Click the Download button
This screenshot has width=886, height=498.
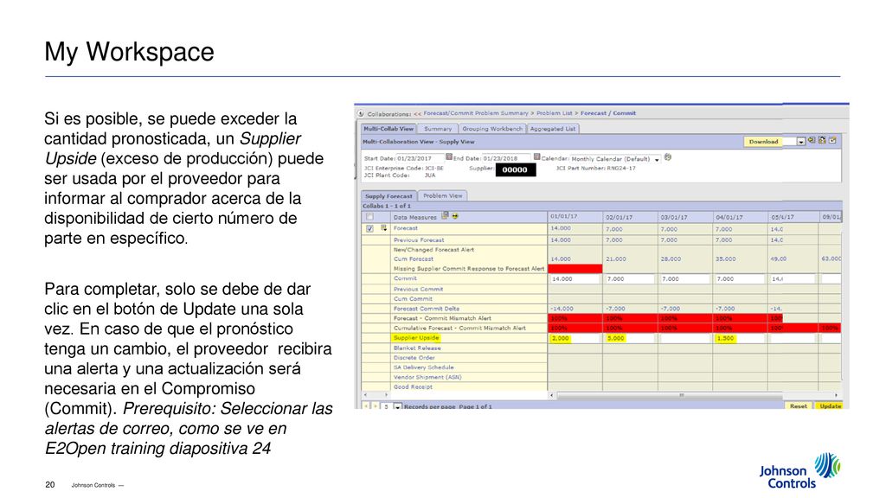click(763, 142)
